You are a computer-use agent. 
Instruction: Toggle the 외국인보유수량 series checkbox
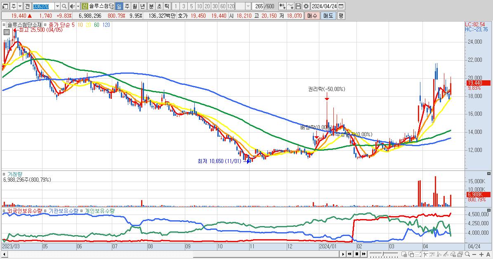pyautogui.click(x=4, y=211)
